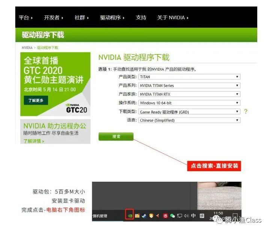
Task: Click the IME grid mode icon
Action: [x=202, y=215]
